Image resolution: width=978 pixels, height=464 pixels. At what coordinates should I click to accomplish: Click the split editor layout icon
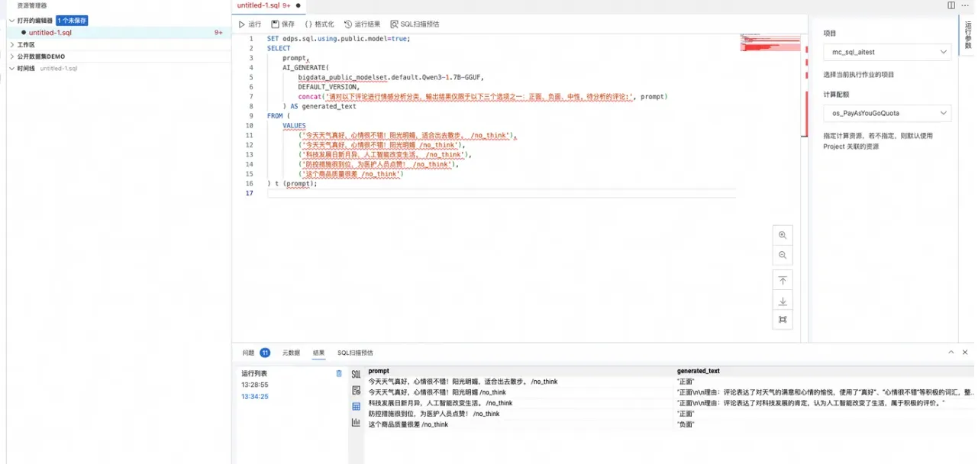click(x=951, y=5)
